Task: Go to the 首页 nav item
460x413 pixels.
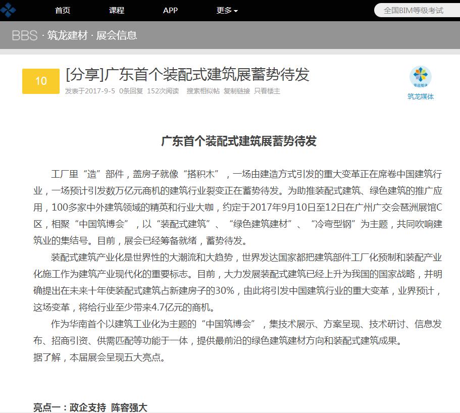Action: coord(63,11)
